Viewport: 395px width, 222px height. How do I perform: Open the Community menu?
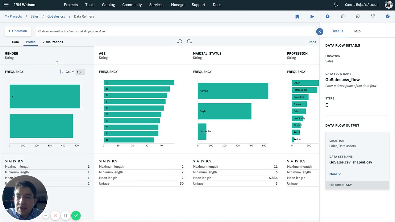click(x=132, y=5)
